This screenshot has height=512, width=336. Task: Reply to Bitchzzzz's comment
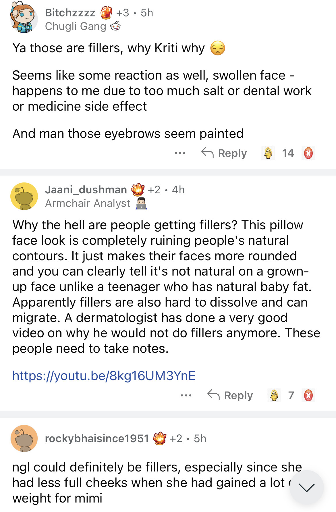click(224, 153)
